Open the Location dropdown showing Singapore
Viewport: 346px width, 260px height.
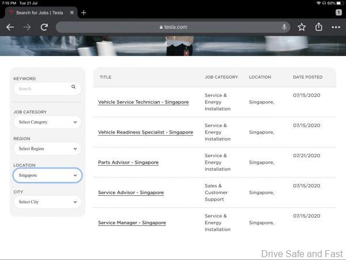pos(47,175)
